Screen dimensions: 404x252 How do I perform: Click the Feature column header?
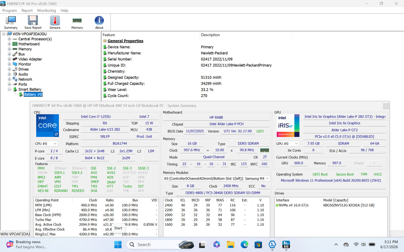coord(150,35)
